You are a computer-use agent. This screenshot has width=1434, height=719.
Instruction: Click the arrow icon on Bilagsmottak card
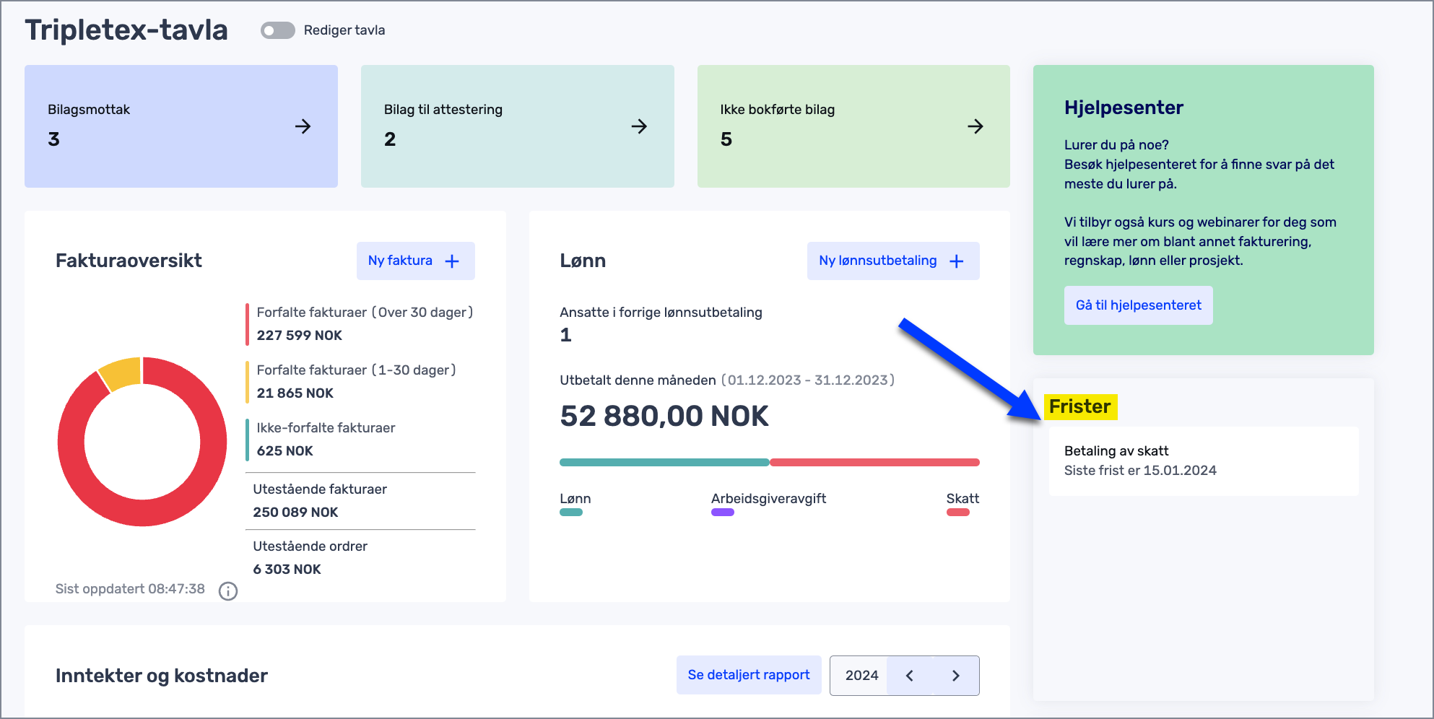click(x=303, y=126)
